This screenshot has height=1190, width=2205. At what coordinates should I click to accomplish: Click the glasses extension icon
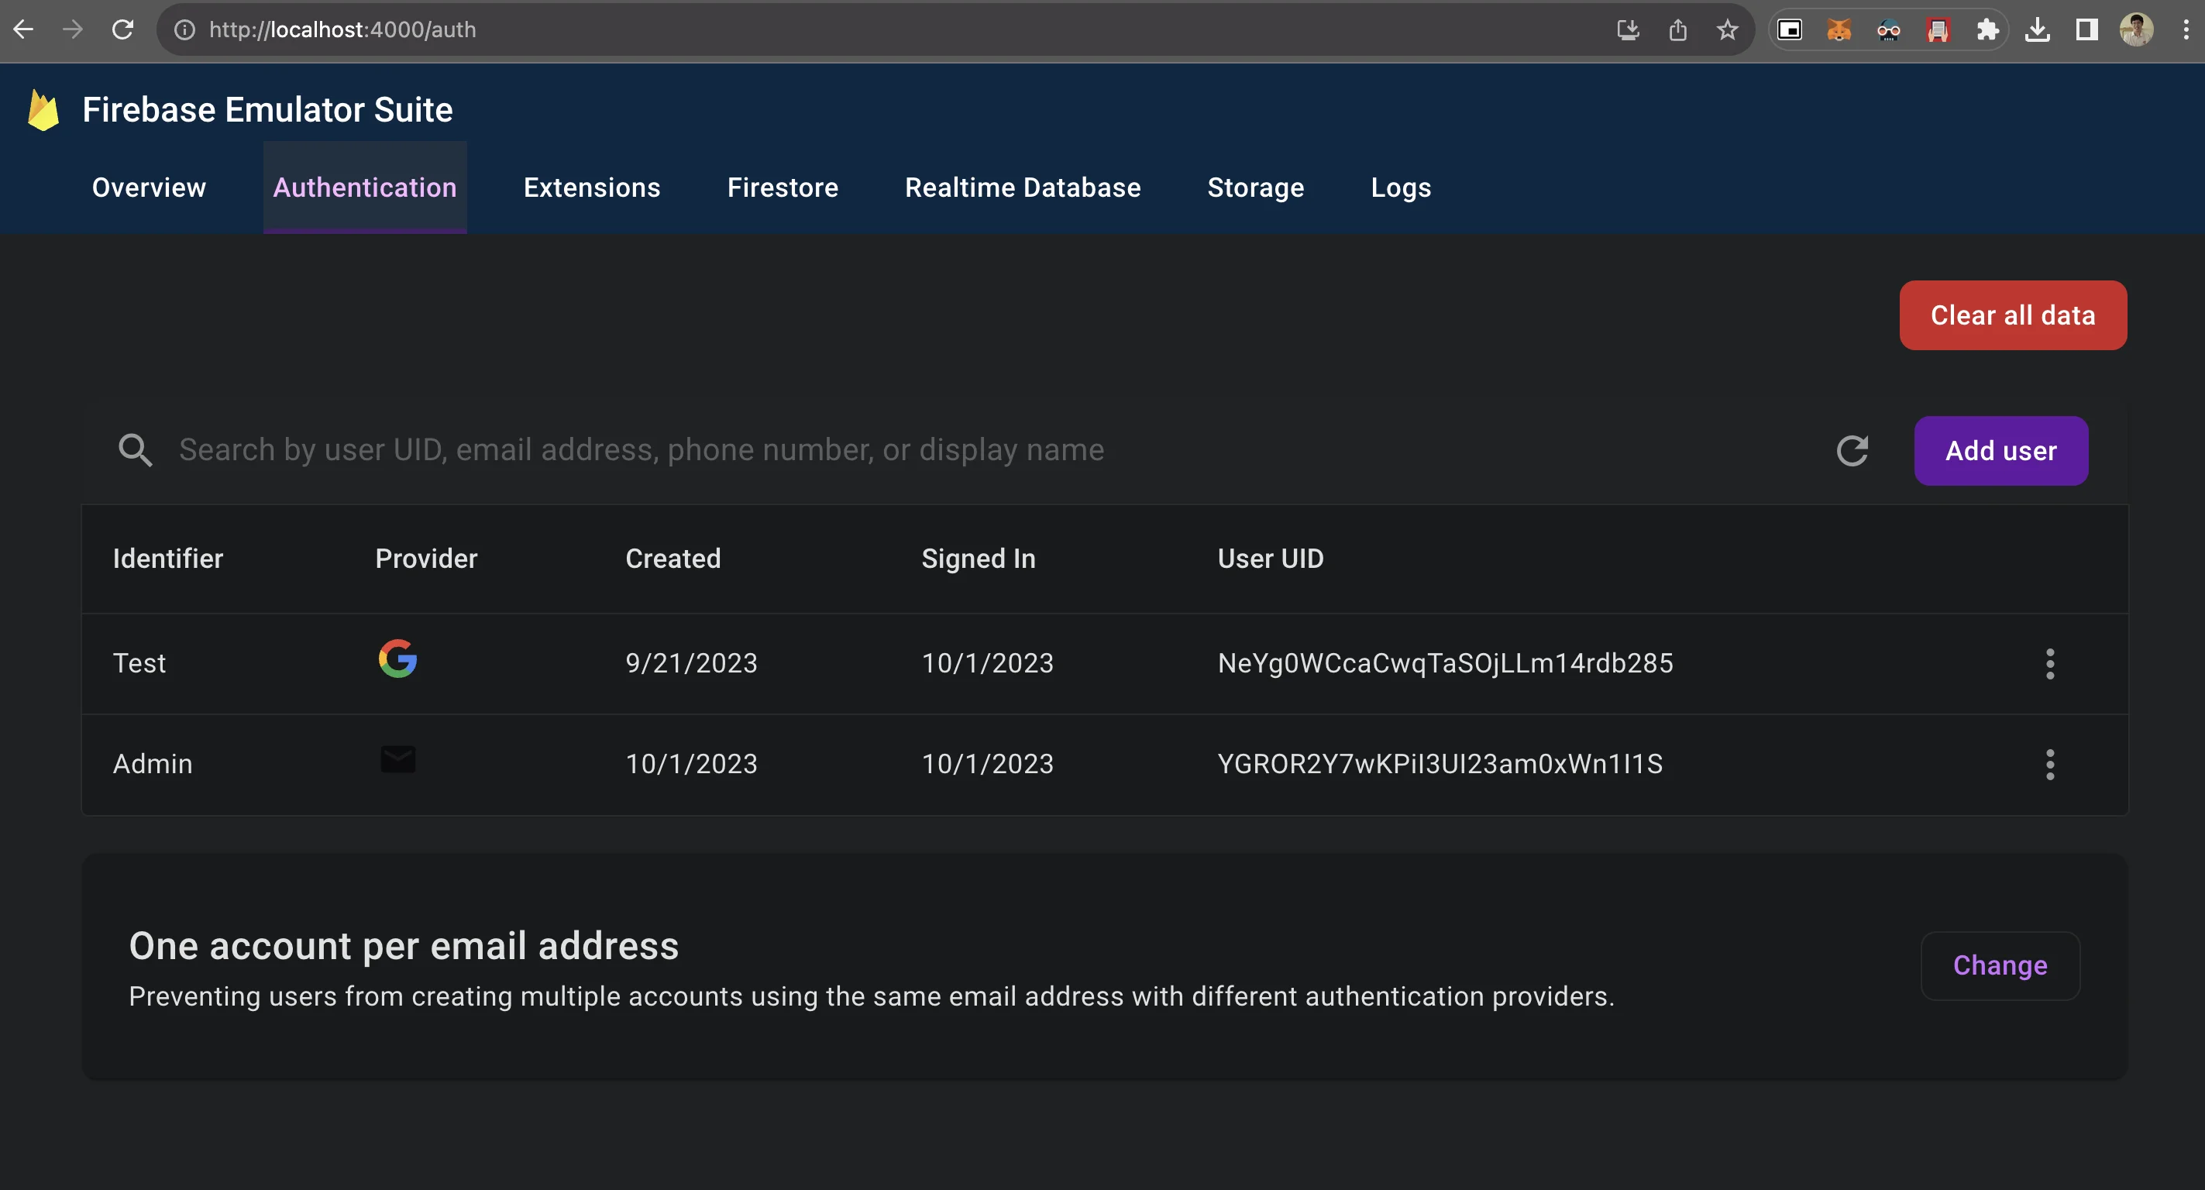1888,30
